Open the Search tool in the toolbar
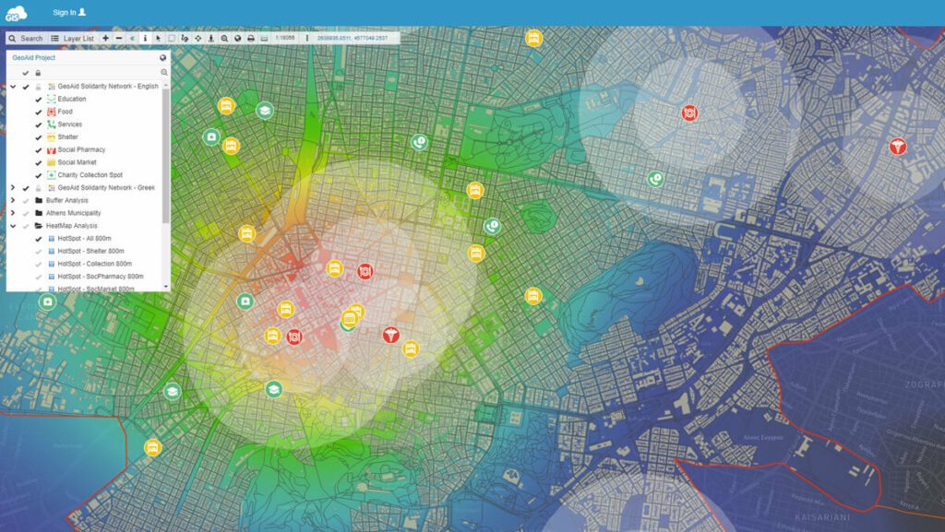The height and width of the screenshot is (532, 945). click(25, 38)
